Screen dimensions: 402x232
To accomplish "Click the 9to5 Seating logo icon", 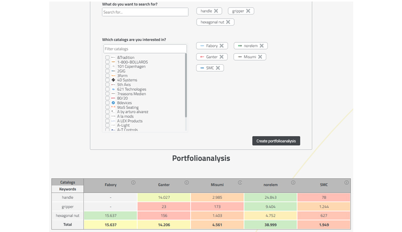I will point(113,107).
